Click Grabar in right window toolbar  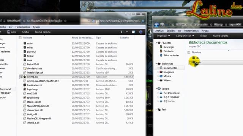coord(204,36)
